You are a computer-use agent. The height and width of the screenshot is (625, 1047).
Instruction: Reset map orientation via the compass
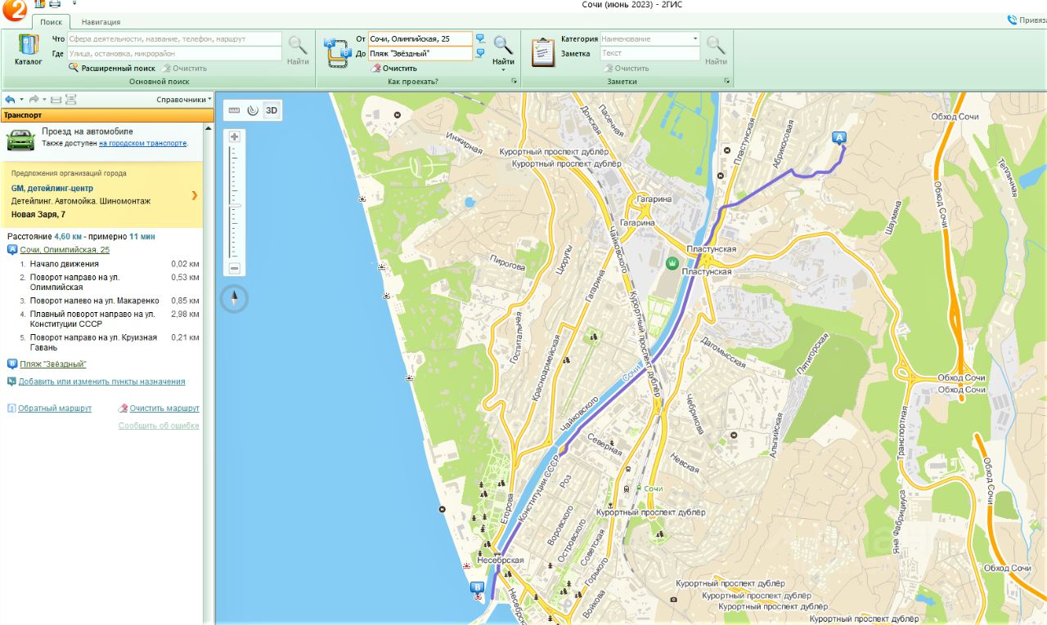coord(235,299)
